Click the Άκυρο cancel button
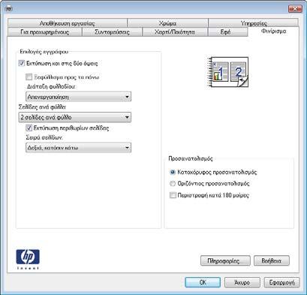The height and width of the screenshot is (295, 307). pos(242,282)
